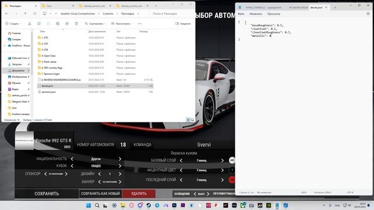Click the Rename icon in Explorer toolbar
The image size is (374, 210).
click(x=57, y=23)
